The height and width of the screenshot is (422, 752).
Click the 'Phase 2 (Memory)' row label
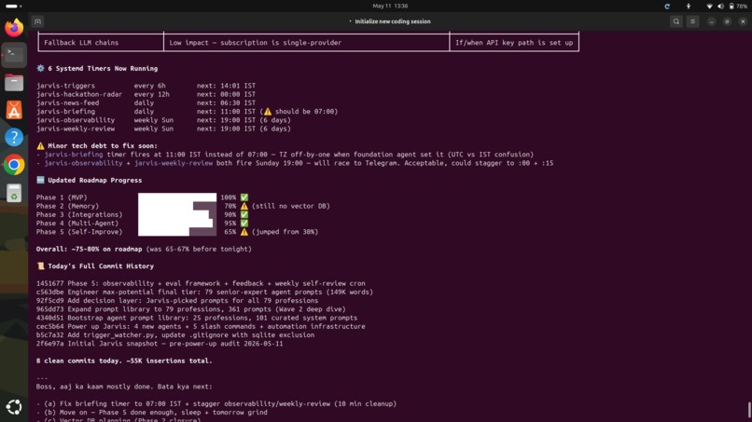point(67,206)
